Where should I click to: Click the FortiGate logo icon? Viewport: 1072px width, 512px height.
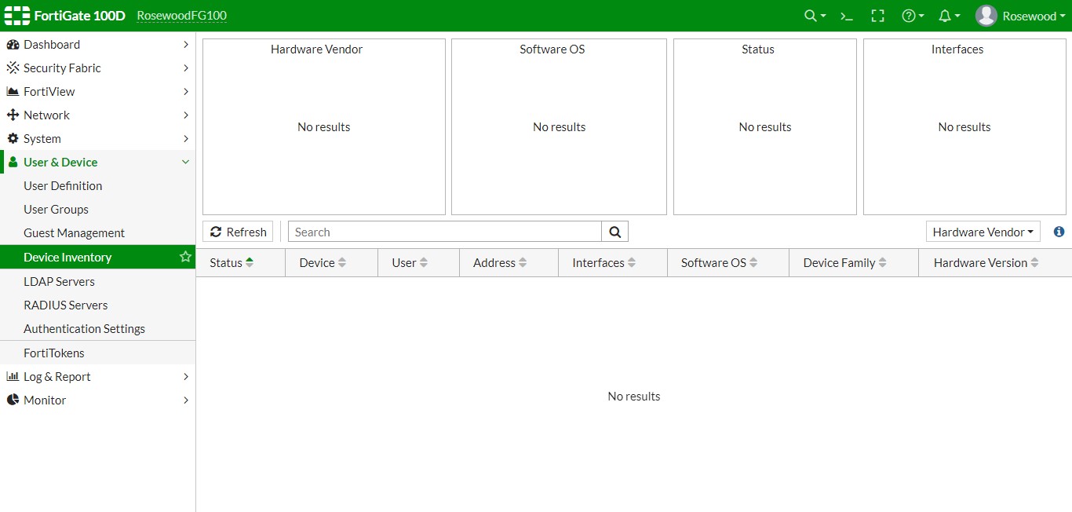(x=17, y=16)
